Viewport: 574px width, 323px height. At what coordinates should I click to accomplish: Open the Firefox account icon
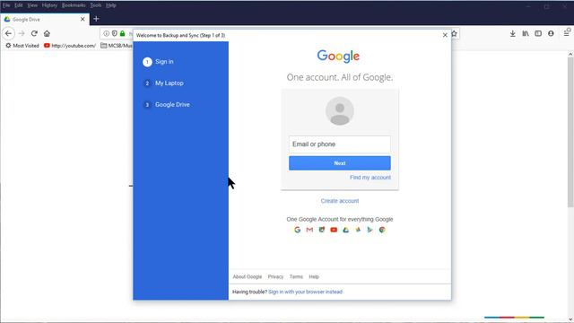pos(551,34)
